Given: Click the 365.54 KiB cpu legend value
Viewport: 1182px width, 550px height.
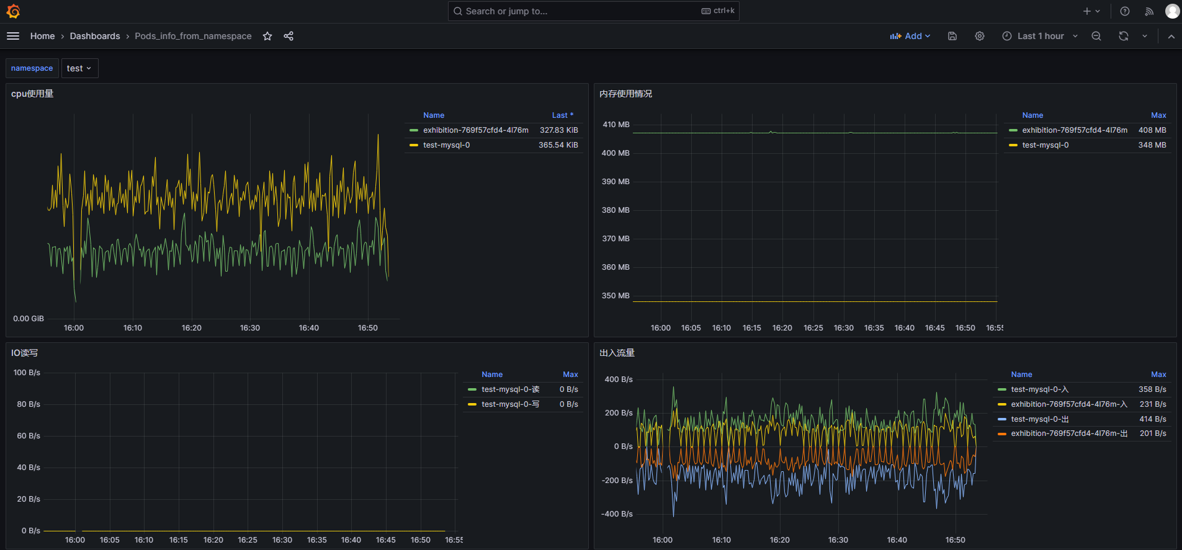Looking at the screenshot, I should (558, 145).
